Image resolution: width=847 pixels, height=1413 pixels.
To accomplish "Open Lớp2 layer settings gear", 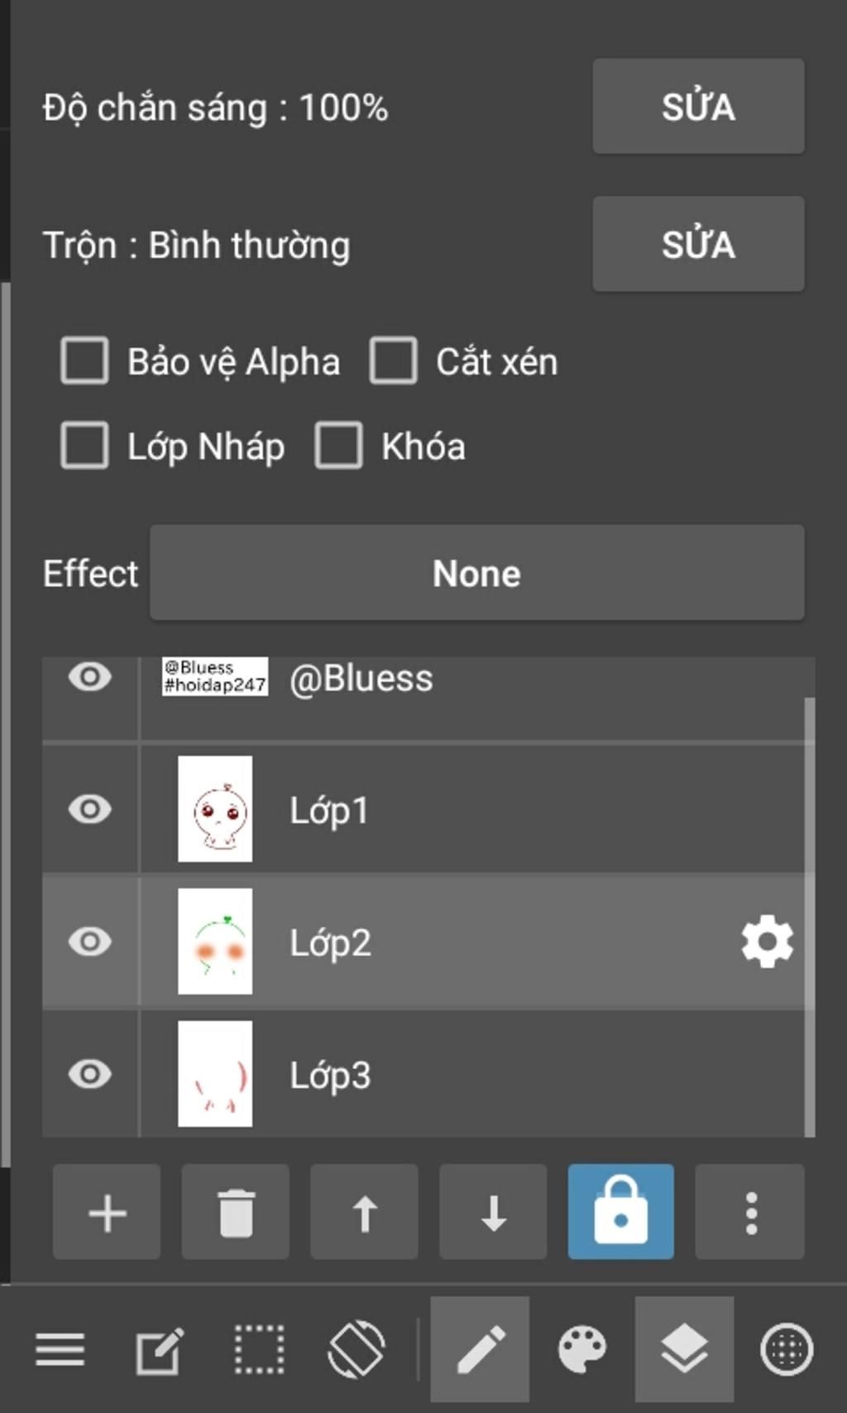I will [x=767, y=941].
